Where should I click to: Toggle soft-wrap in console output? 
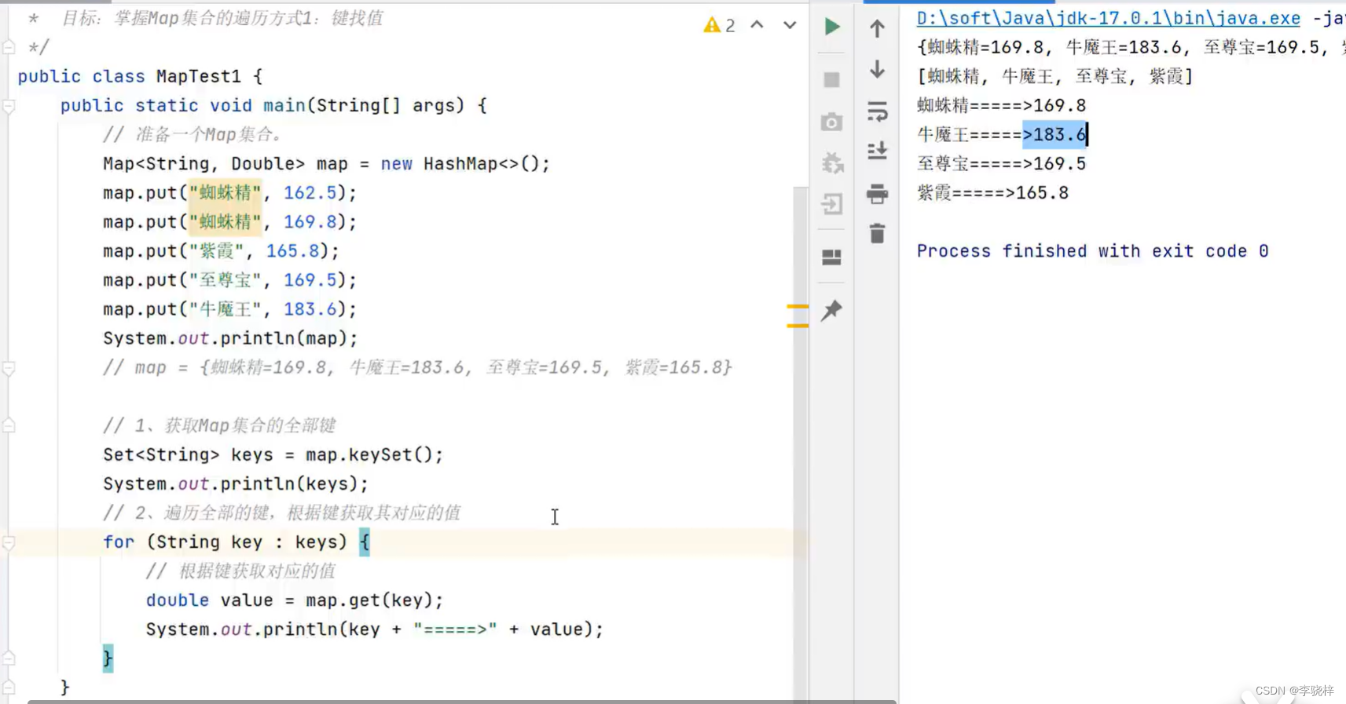click(x=878, y=111)
